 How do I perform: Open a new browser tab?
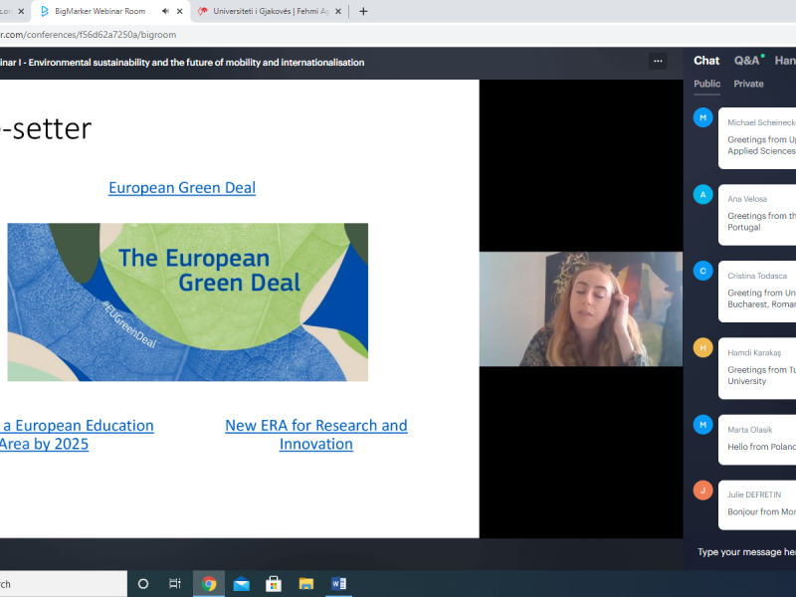tap(363, 11)
